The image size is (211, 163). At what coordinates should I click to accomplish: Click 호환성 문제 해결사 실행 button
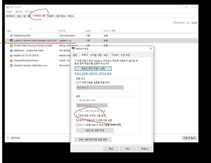pos(93,69)
